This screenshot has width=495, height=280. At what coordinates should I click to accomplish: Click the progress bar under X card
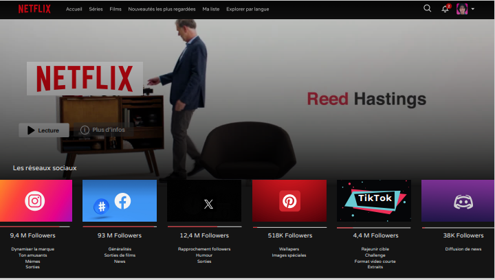(204, 226)
